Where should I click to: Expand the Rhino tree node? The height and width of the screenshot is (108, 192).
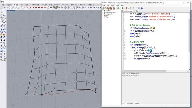[x=103, y=16]
